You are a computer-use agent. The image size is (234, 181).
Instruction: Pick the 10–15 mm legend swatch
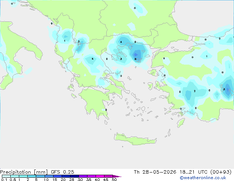point(49,176)
